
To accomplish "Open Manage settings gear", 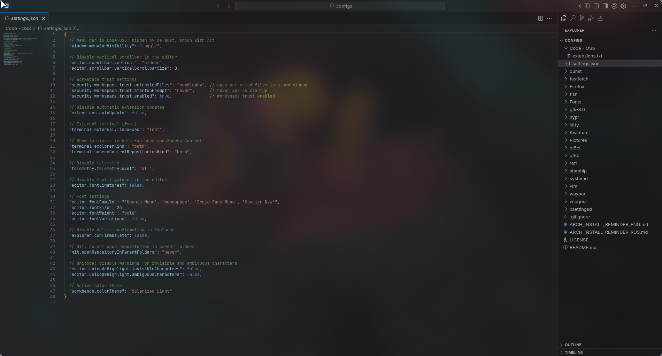I will click(x=624, y=6).
